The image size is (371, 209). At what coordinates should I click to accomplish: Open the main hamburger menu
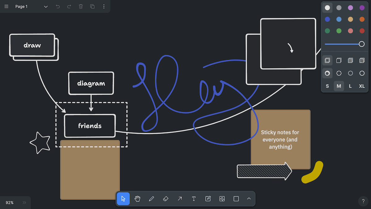[x=6, y=7]
